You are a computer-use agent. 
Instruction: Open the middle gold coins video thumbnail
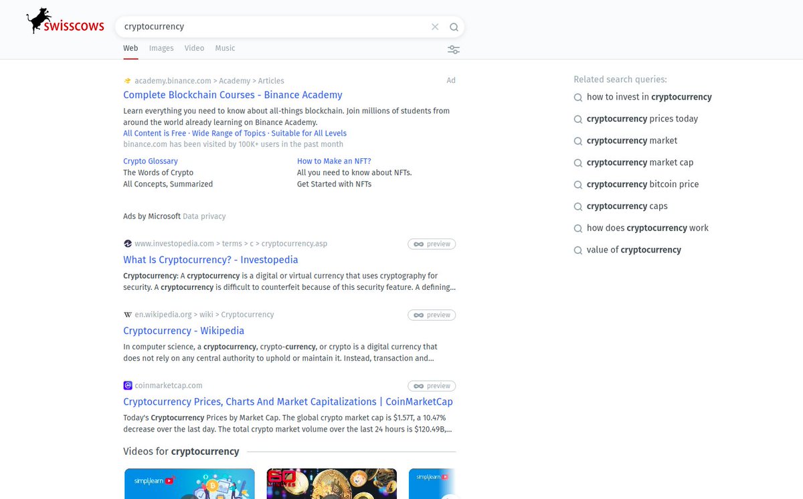click(x=331, y=484)
